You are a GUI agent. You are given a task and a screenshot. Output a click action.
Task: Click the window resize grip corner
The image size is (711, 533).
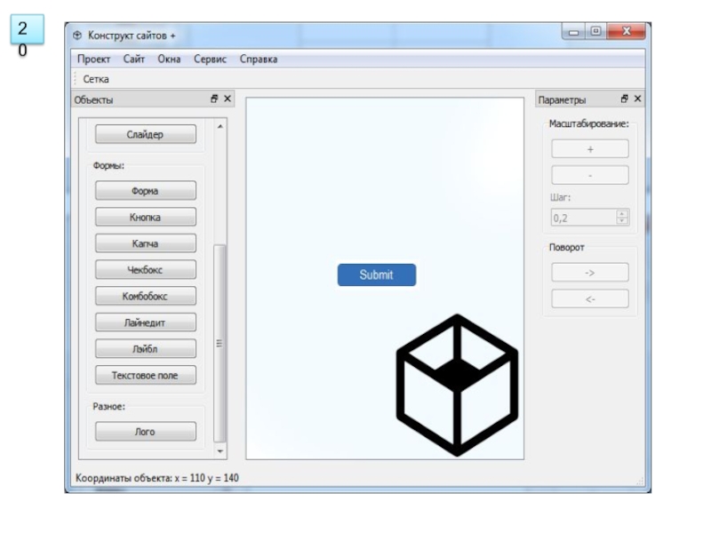coord(640,481)
